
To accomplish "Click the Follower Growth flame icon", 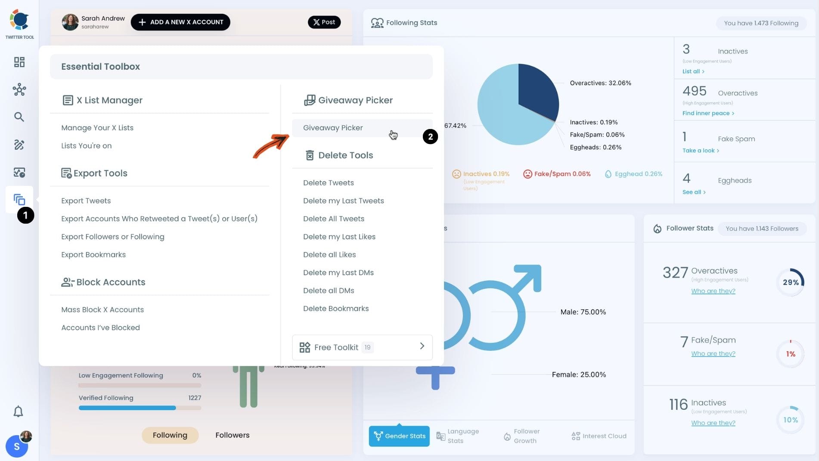I will (507, 436).
